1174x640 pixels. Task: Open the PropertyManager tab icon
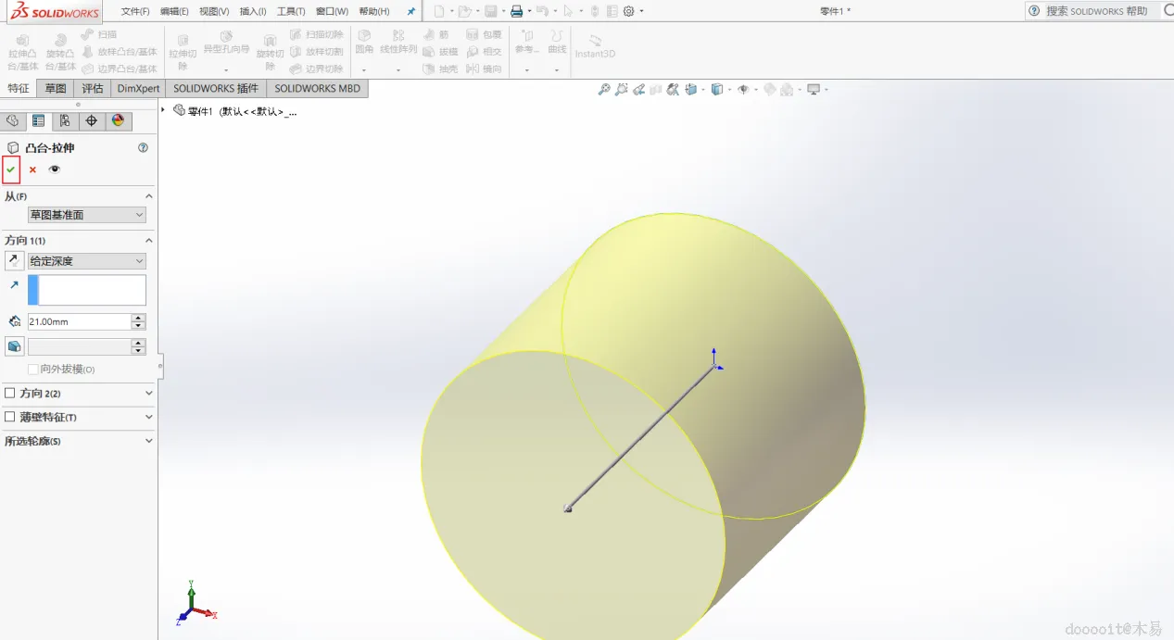tap(38, 121)
